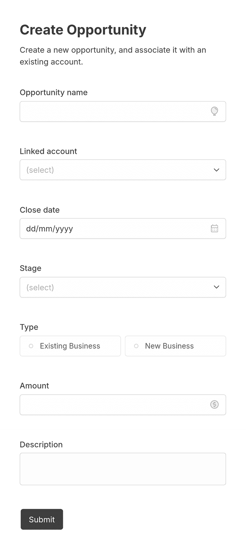Click into the dd/mm/yyyy date text
The height and width of the screenshot is (550, 246).
tap(49, 229)
